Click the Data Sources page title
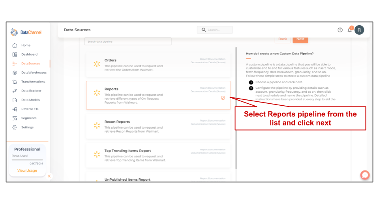This screenshot has height=213, width=379. point(77,30)
